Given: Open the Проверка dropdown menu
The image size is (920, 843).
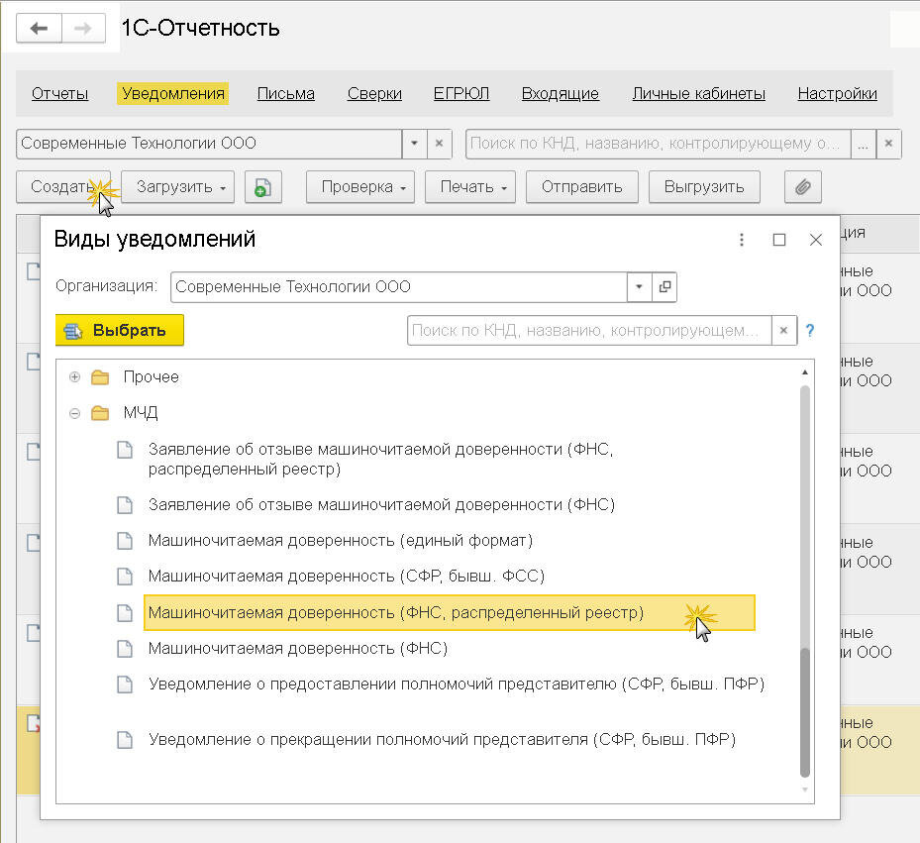Looking at the screenshot, I should (360, 187).
